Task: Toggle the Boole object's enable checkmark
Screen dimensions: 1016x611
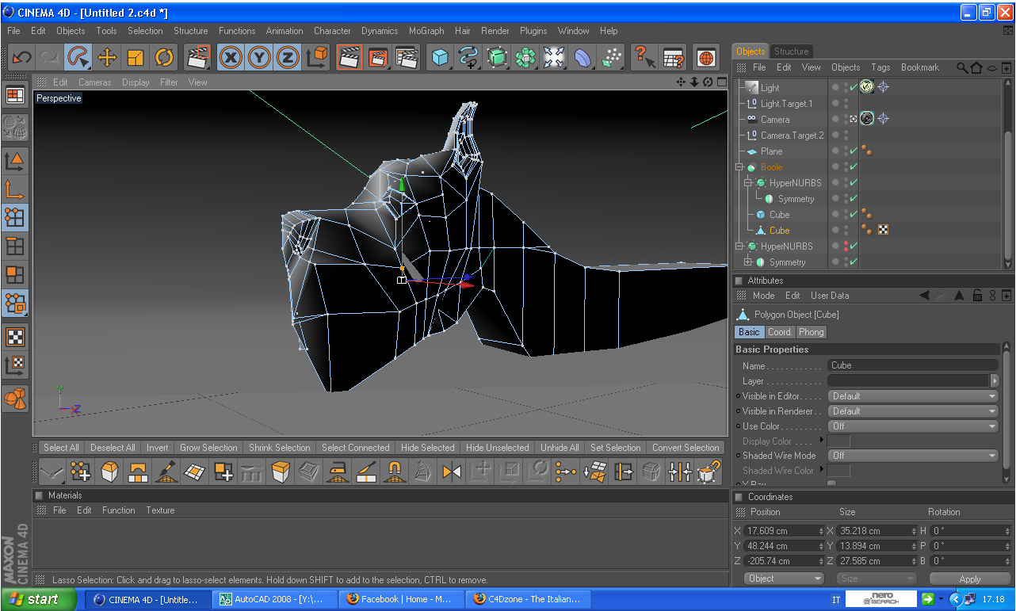Action: (854, 167)
